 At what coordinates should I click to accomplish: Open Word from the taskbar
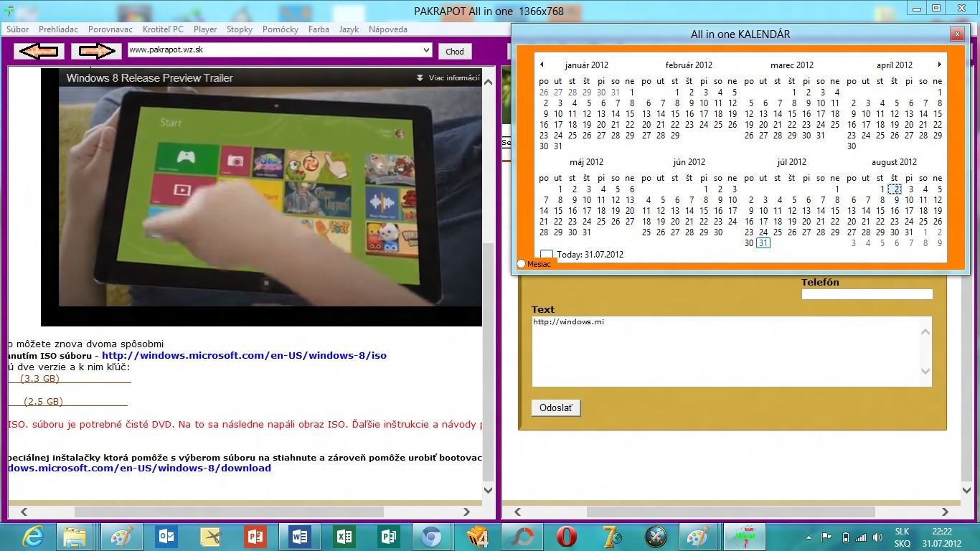[299, 537]
